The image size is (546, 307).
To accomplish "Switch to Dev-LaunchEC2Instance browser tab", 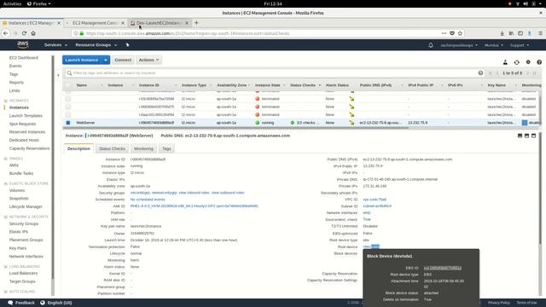I will click(x=159, y=23).
